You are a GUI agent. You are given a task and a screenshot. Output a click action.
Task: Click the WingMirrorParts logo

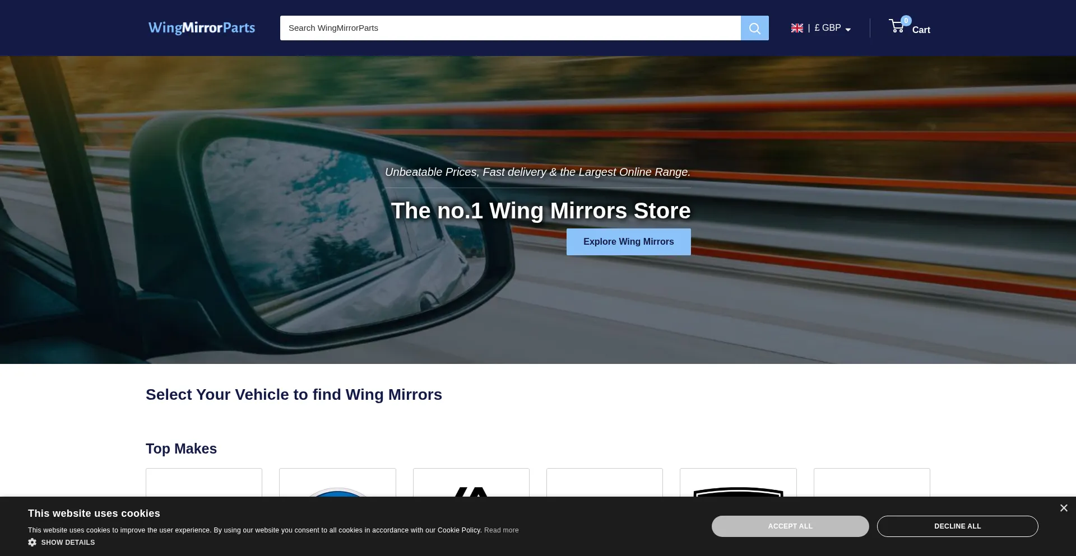coord(202,28)
